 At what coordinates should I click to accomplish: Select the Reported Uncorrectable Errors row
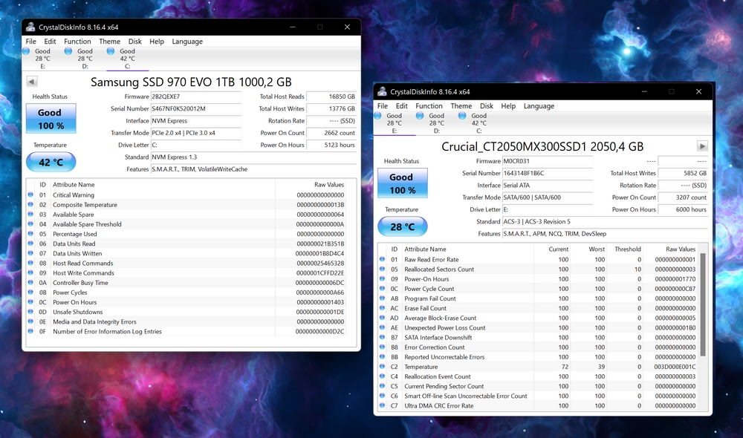click(x=538, y=356)
